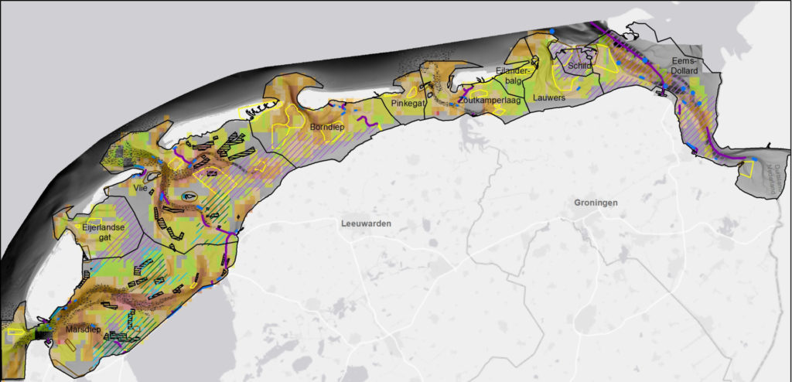Click the large yellow outline beside Schild label
The image size is (792, 382).
(x=607, y=58)
